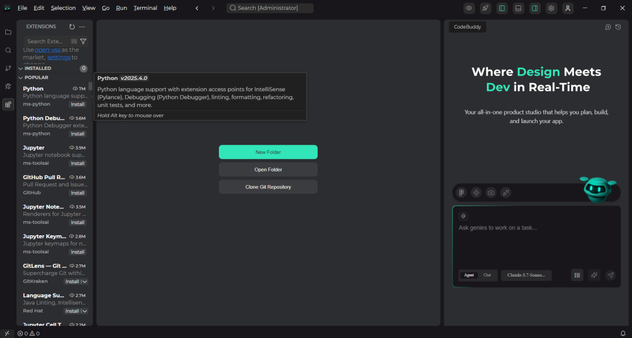The image size is (632, 338).
Task: Toggle the bottom panel layout
Action: pyautogui.click(x=518, y=8)
